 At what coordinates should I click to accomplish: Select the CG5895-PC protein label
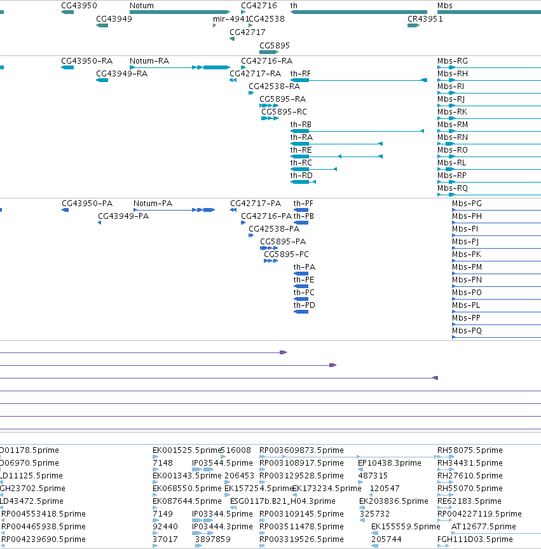(286, 254)
